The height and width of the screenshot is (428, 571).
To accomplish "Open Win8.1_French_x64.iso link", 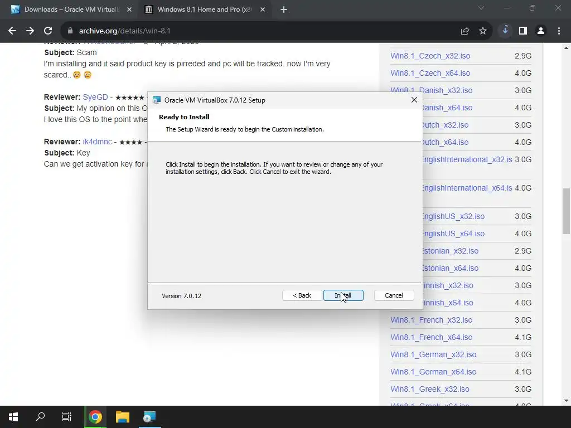I will [431, 337].
